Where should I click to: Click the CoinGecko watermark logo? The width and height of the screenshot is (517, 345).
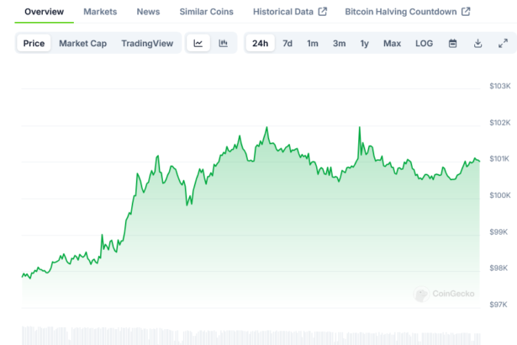click(x=445, y=295)
